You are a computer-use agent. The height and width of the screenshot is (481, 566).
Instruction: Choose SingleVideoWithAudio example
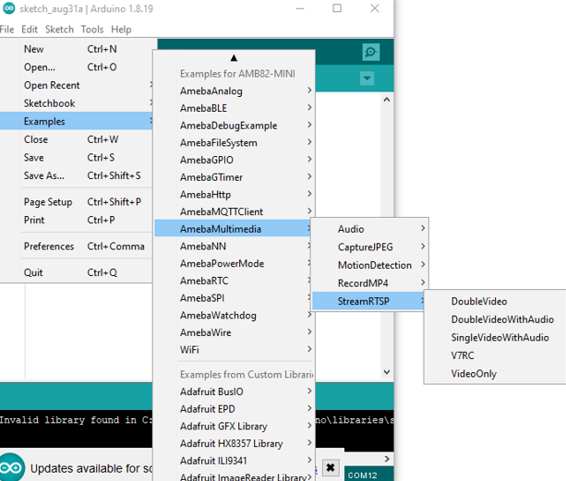500,338
